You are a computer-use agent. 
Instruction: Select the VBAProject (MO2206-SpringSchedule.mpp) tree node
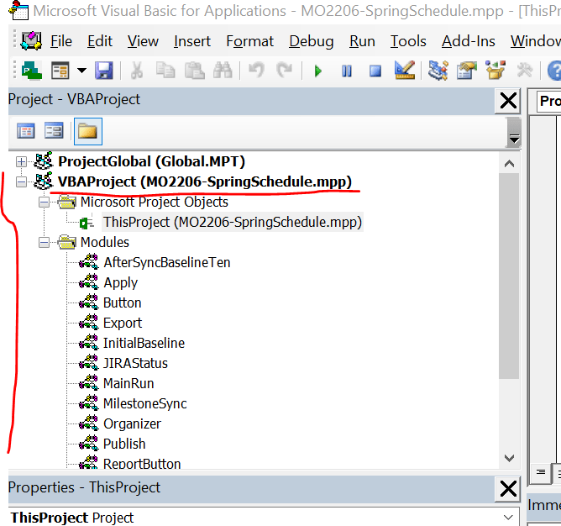[x=205, y=181]
